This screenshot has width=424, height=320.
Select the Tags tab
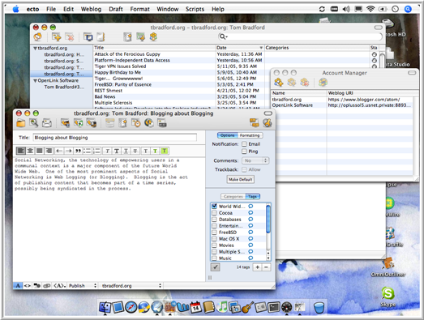(253, 197)
